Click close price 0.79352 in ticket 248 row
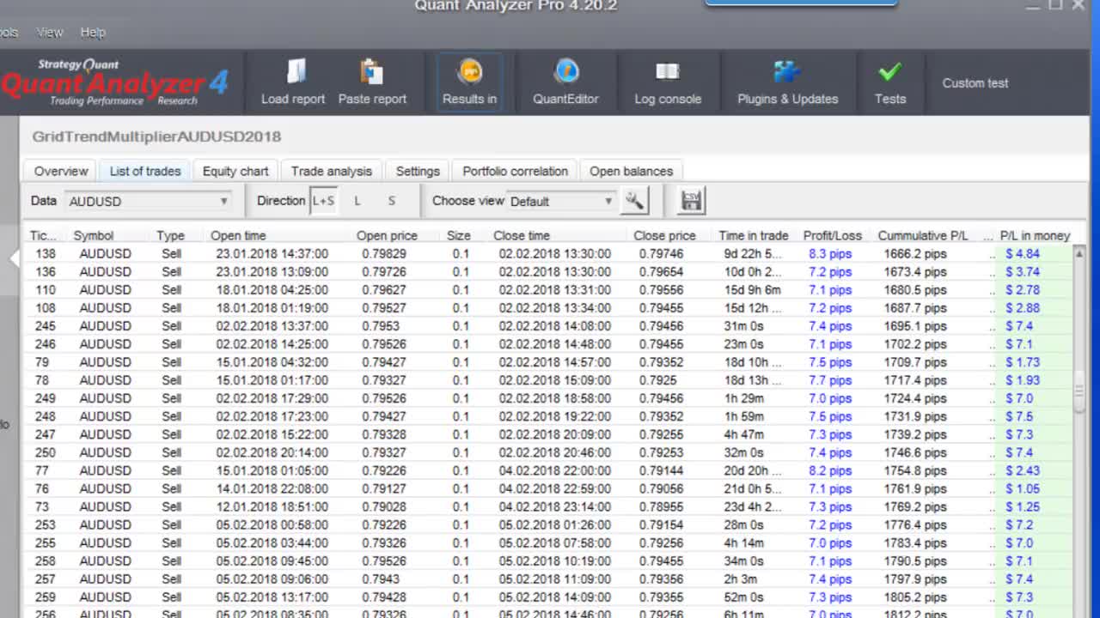The height and width of the screenshot is (618, 1100). pos(661,416)
